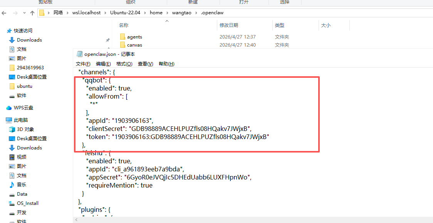Image resolution: width=433 pixels, height=223 pixels.
Task: Click the 视频 film icon
Action: click(x=12, y=157)
